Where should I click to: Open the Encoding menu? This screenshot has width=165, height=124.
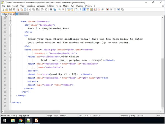point(31,6)
